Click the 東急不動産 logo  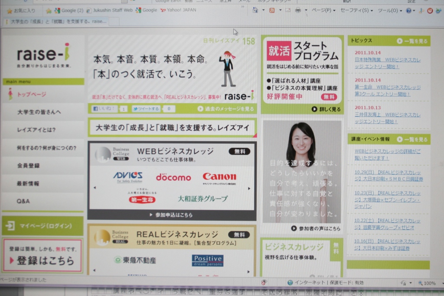click(135, 260)
